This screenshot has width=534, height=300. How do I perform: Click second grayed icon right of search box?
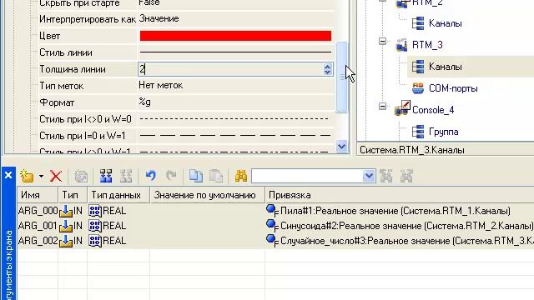(406, 176)
